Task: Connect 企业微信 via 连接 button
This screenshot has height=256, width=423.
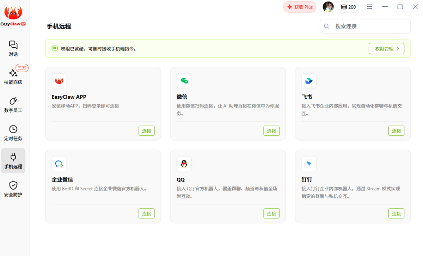Action: tap(147, 213)
